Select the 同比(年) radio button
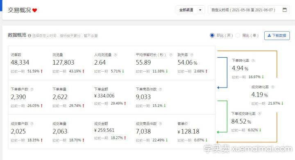The width and height of the screenshot is (295, 160). [238, 35]
